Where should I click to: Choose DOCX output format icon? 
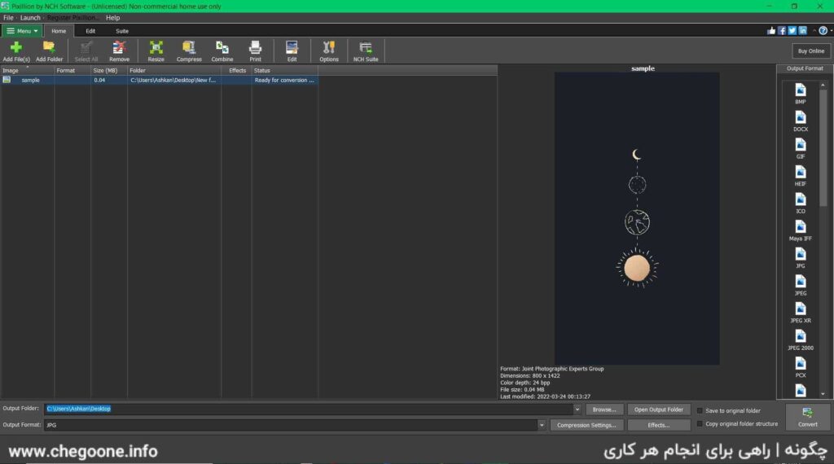pos(801,120)
